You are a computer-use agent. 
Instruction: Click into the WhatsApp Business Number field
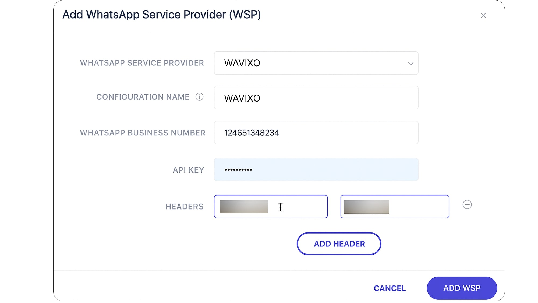click(316, 133)
